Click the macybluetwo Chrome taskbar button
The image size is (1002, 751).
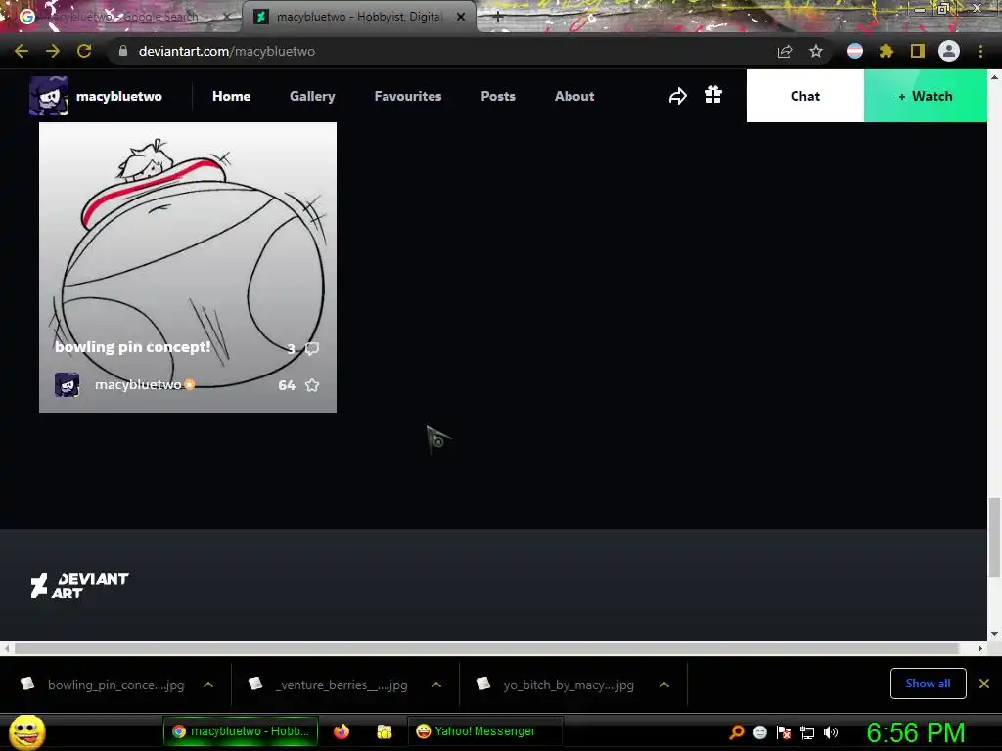241,731
